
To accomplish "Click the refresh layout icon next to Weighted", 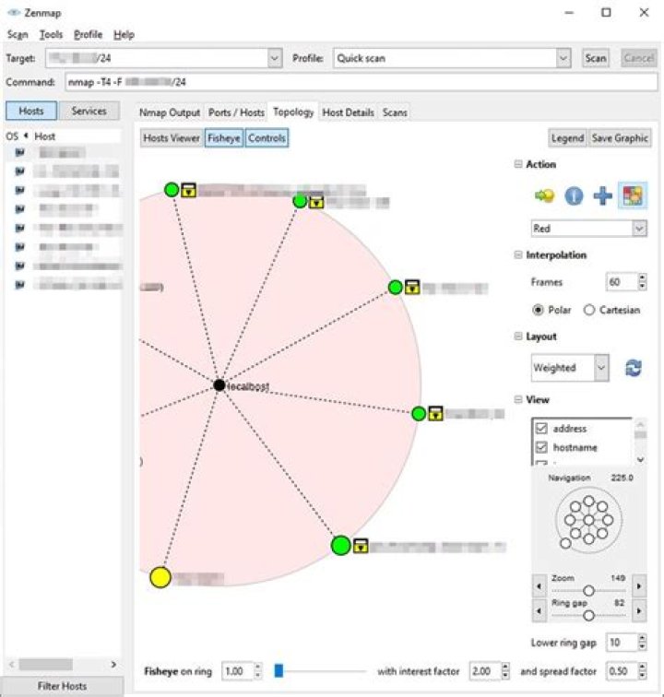I will tap(633, 368).
